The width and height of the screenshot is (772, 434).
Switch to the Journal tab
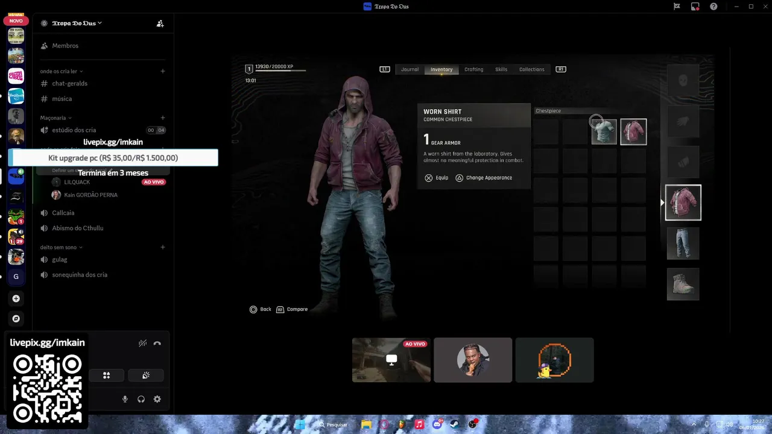click(x=410, y=69)
